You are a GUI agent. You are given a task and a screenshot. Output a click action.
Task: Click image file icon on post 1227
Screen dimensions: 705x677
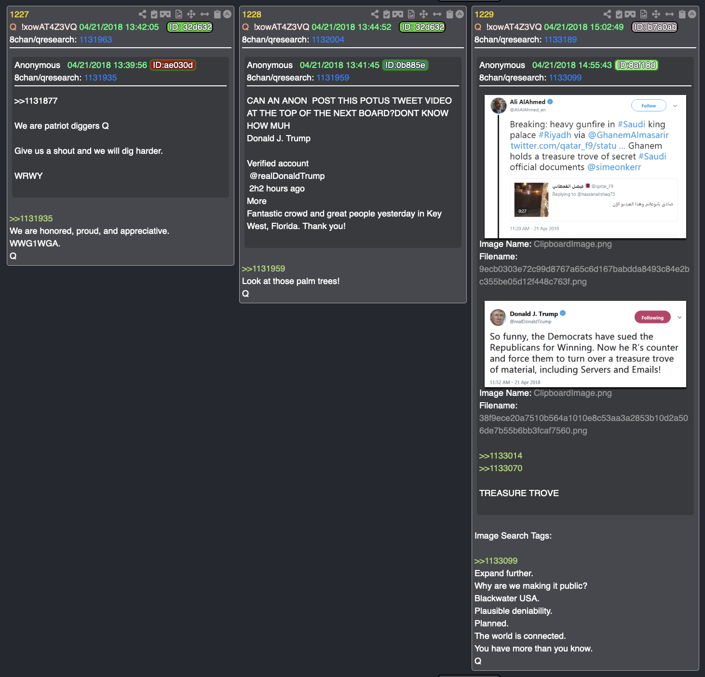coord(179,14)
